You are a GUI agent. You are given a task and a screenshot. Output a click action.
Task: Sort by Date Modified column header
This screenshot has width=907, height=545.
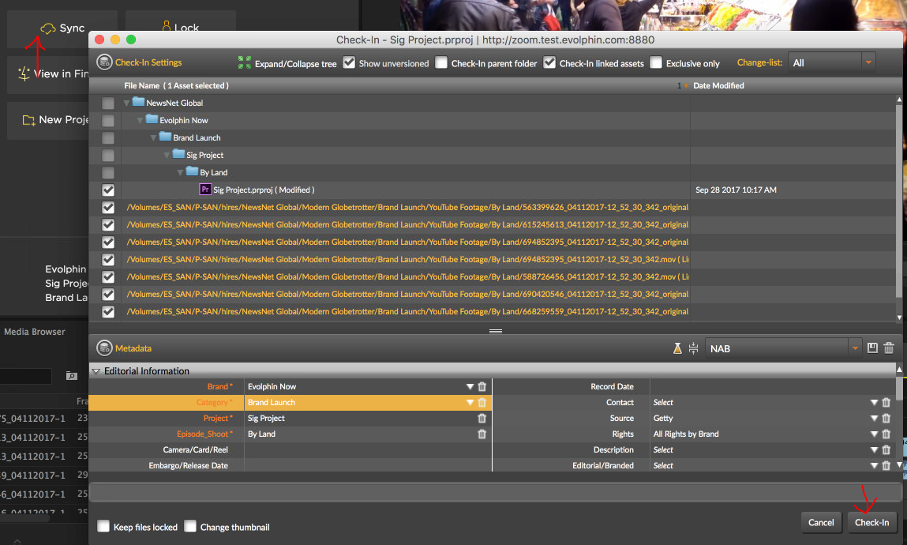click(718, 85)
